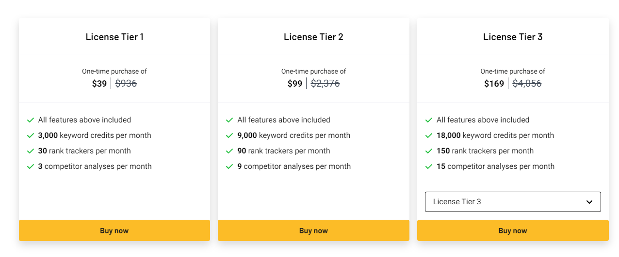Click Buy now for License Tier 3

[512, 230]
